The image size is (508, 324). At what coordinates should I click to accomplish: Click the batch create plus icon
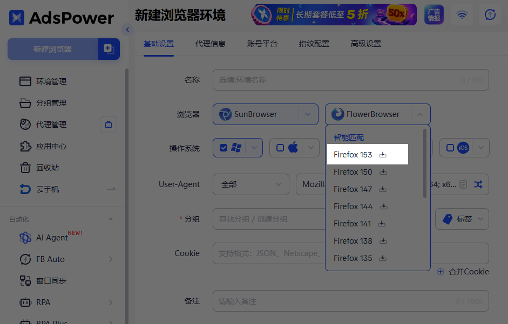tap(109, 49)
